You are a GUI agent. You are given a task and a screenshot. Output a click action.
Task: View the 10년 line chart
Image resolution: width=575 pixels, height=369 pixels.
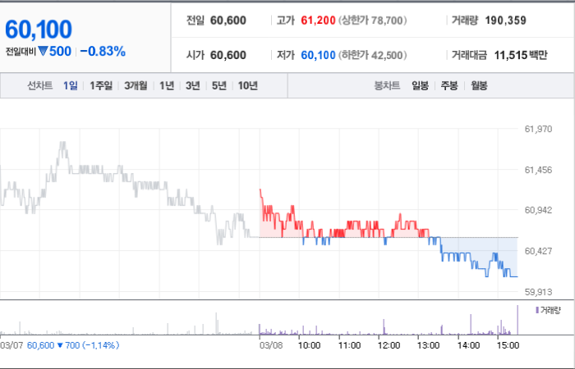(248, 85)
